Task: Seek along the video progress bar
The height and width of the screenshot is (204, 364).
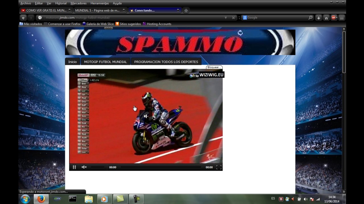Action: coord(161,167)
